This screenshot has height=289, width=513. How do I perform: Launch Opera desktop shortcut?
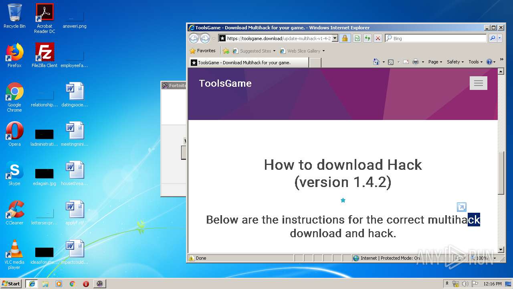pos(14,134)
